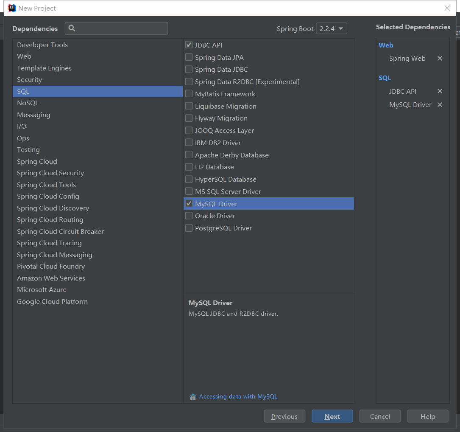Screen dimensions: 460x432
Task: Open Google Cloud Platform category
Action: click(x=98, y=302)
